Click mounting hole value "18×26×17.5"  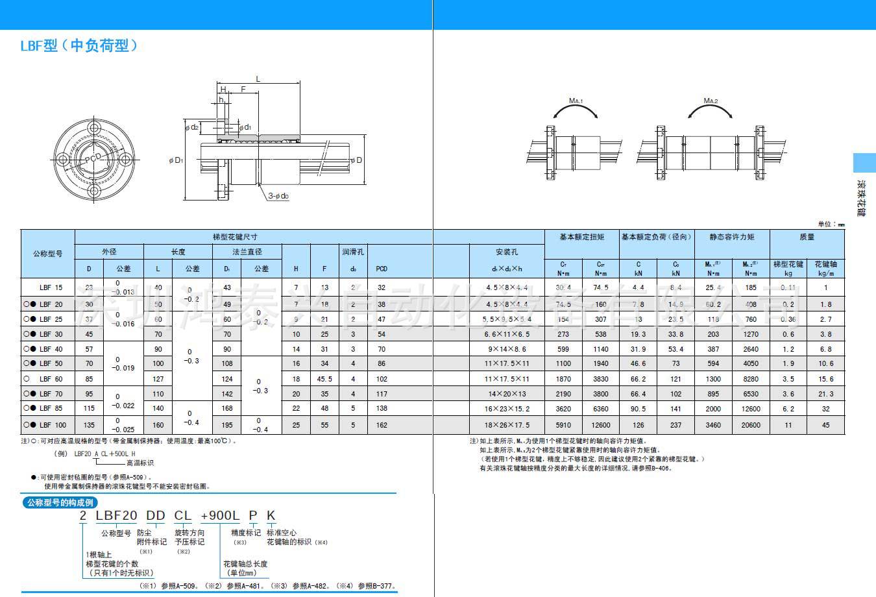click(507, 426)
